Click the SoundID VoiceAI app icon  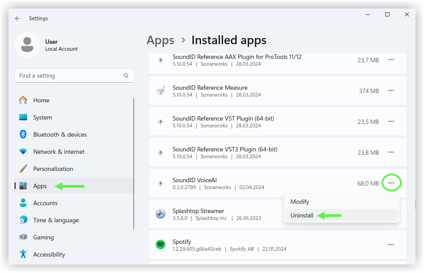pyautogui.click(x=161, y=183)
